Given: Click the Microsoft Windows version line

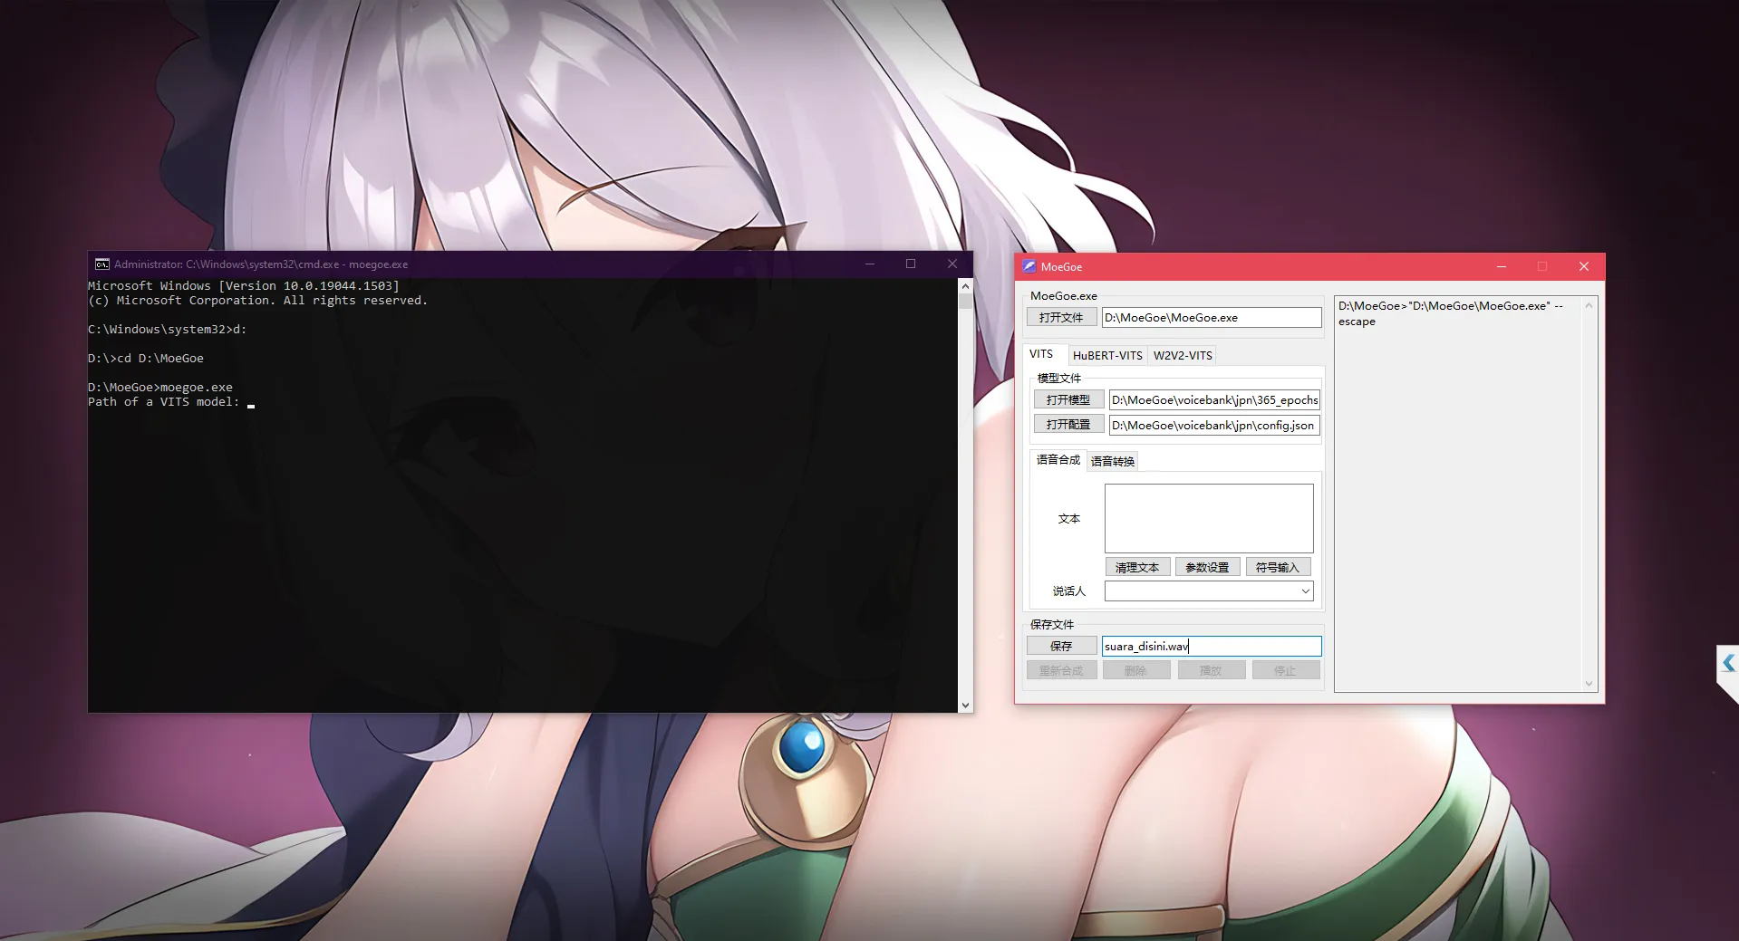Looking at the screenshot, I should (x=244, y=286).
